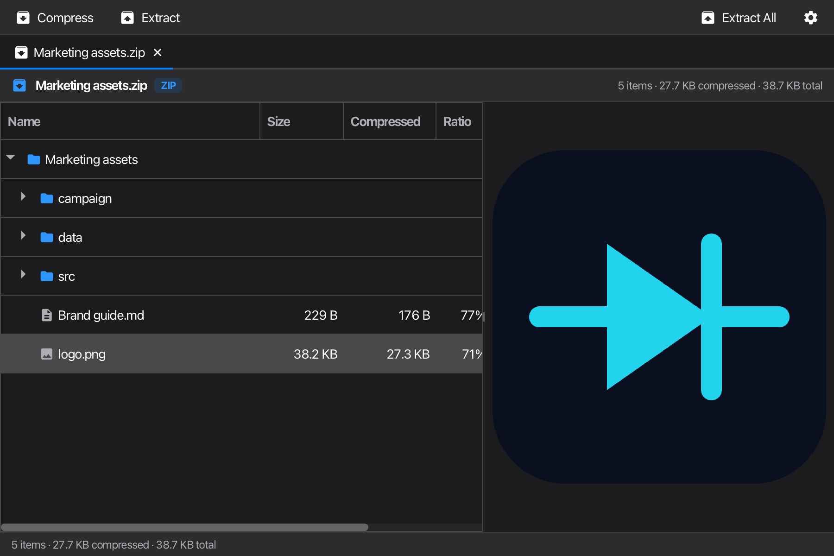Expand the campaign folder

point(23,196)
